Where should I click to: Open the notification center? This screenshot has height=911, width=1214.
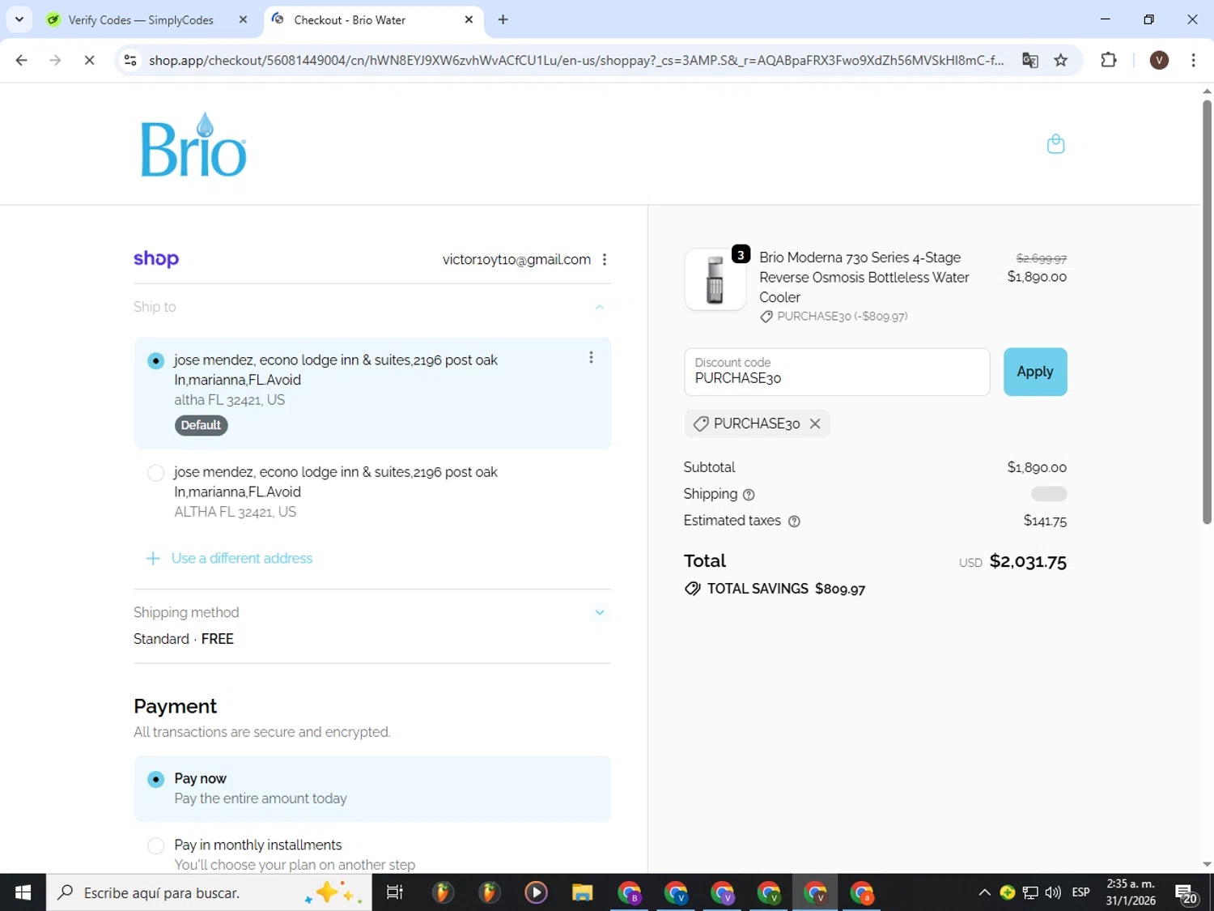click(x=1186, y=892)
